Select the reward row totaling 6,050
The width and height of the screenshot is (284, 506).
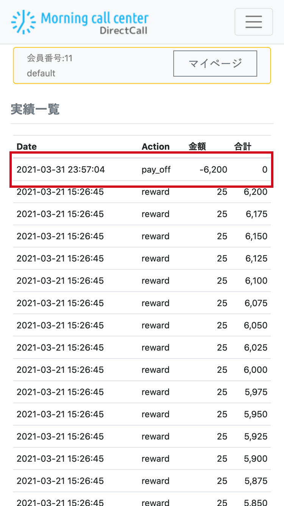point(142,325)
